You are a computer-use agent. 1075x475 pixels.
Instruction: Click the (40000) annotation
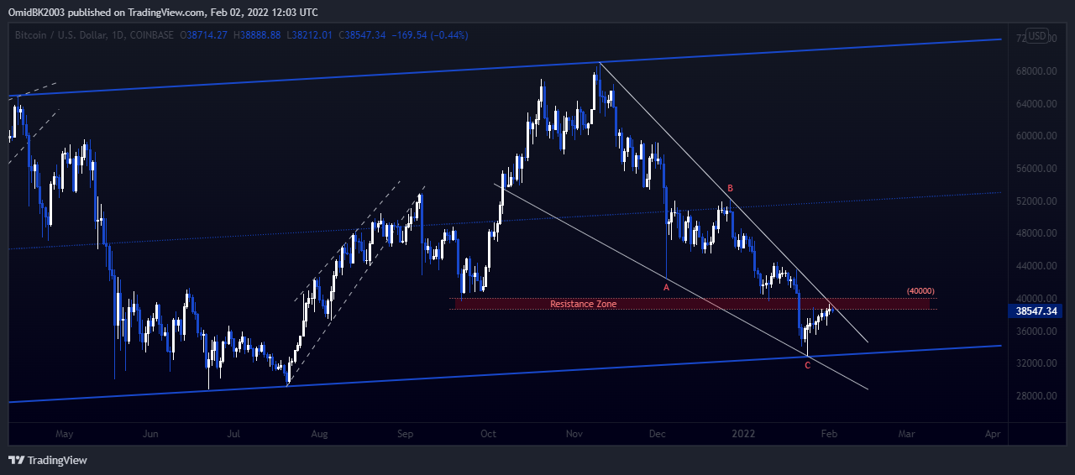[x=920, y=291]
